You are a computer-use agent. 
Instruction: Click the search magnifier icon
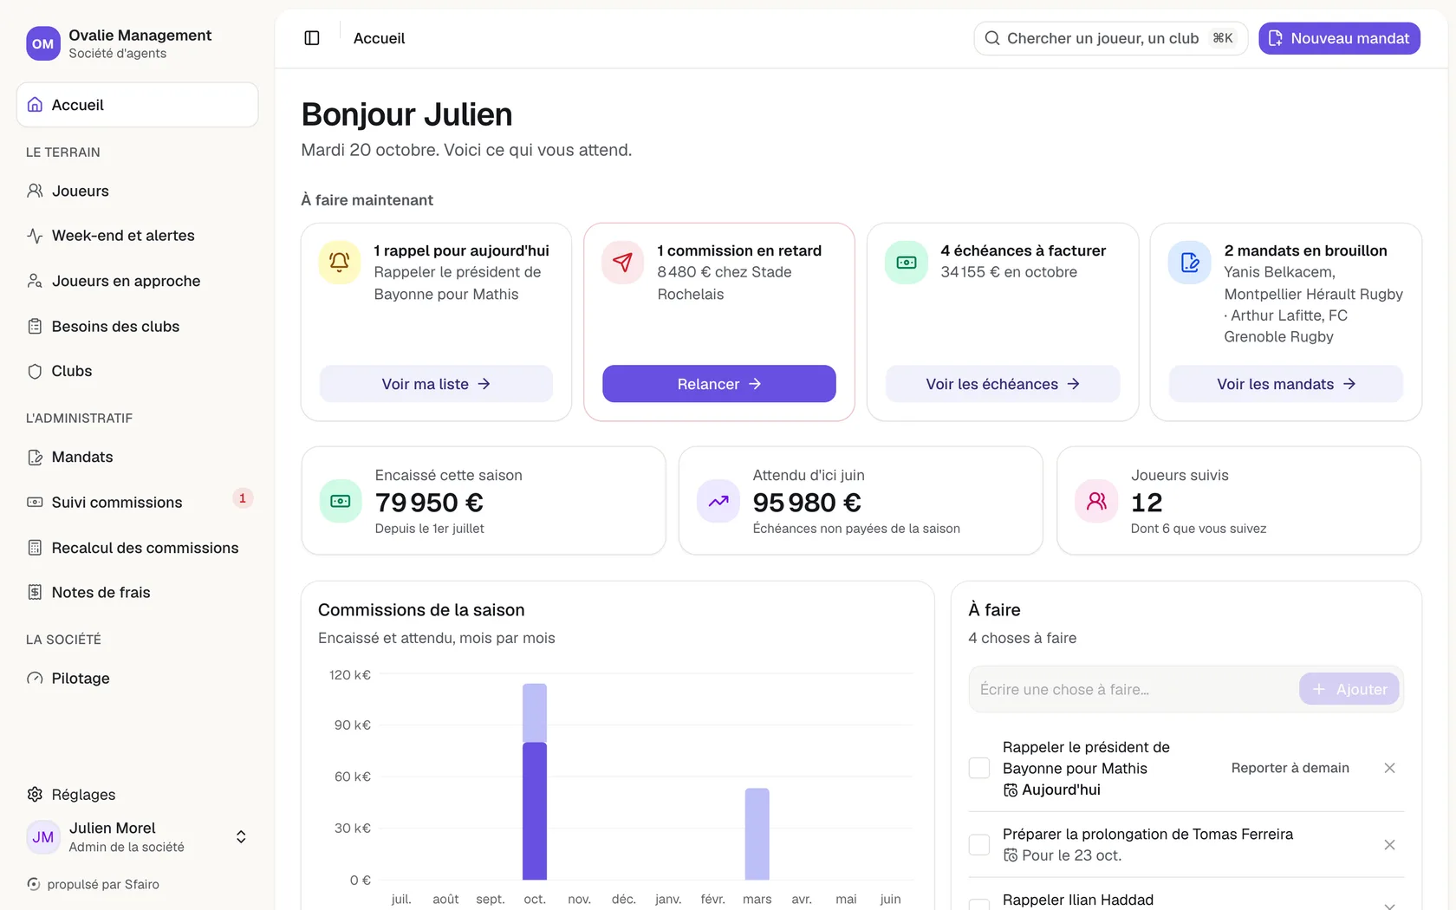click(992, 38)
